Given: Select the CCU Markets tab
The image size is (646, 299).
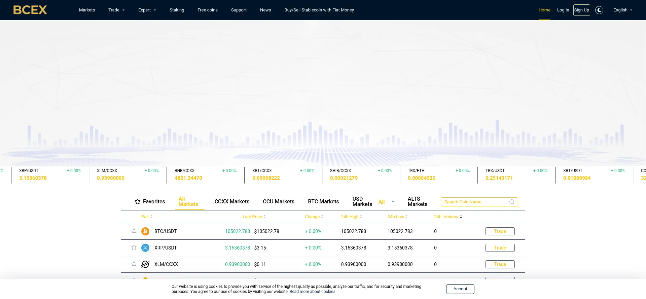Looking at the screenshot, I should (x=279, y=201).
